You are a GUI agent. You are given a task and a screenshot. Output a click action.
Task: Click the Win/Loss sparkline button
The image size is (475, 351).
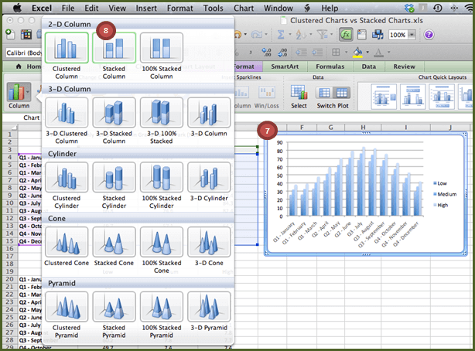pyautogui.click(x=267, y=97)
